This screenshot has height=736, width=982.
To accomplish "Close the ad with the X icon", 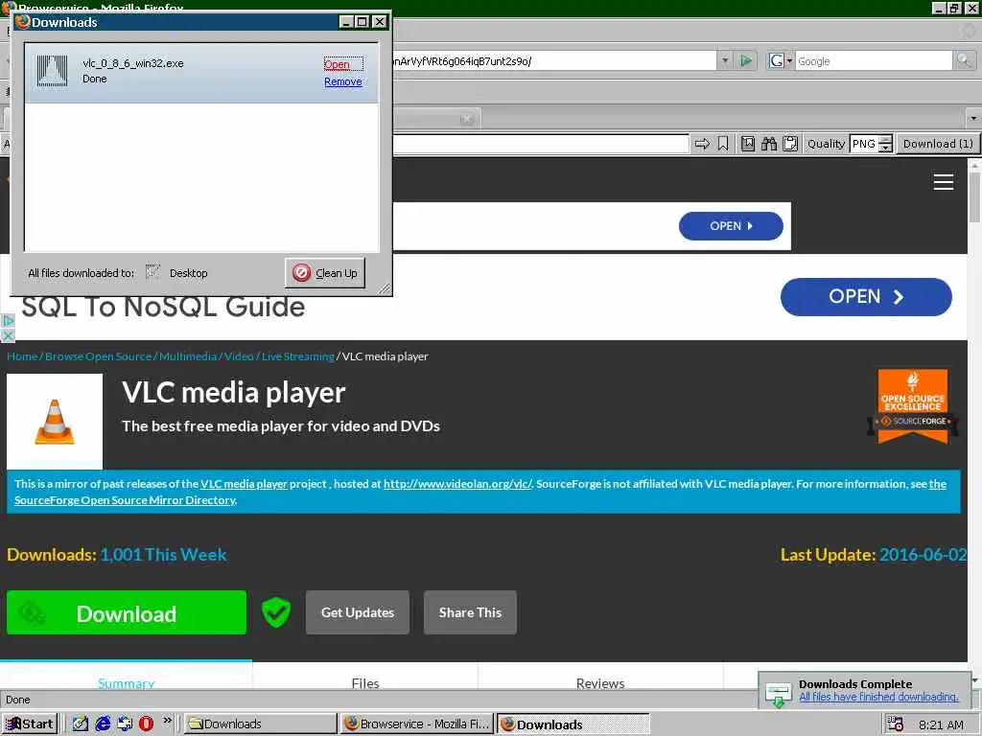I will tap(8, 336).
